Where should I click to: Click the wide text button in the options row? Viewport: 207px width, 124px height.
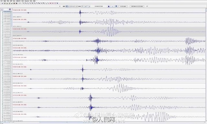coord(137,6)
